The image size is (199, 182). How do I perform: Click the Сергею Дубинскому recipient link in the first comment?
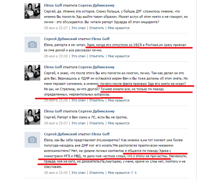[96, 5]
